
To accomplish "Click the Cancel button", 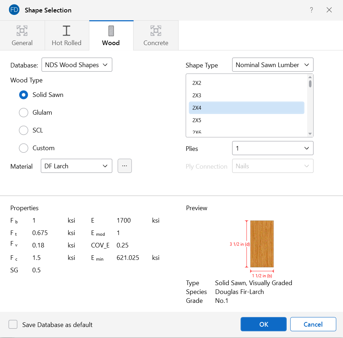I will coord(313,324).
